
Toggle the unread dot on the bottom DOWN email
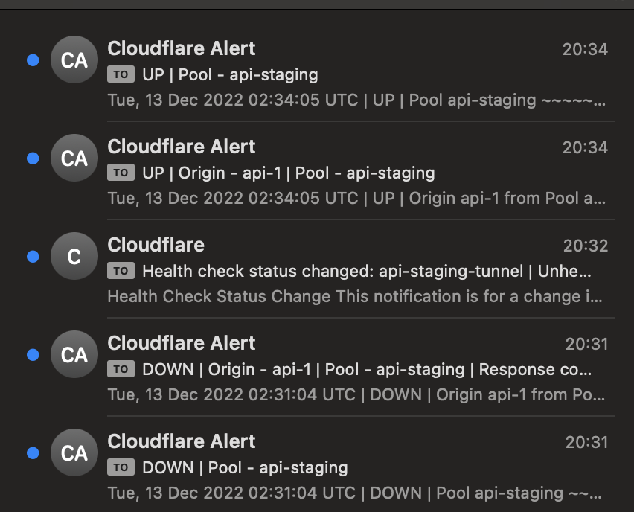click(x=31, y=452)
